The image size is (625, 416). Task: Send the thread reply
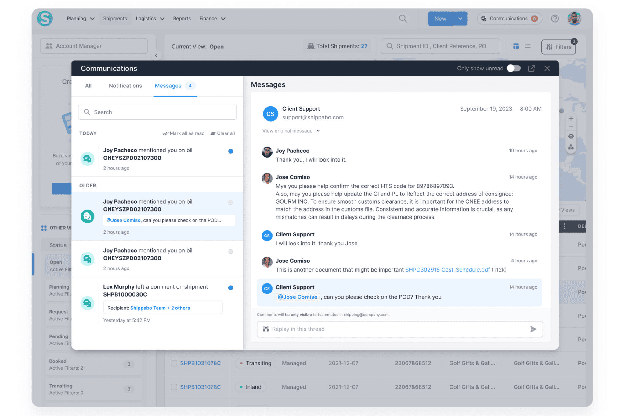[533, 329]
